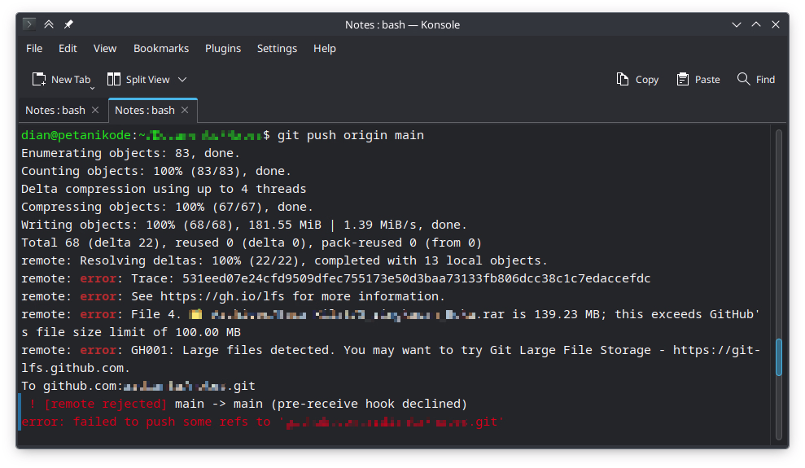Click the terminal prompt icon in title bar
This screenshot has width=805, height=468.
(29, 24)
